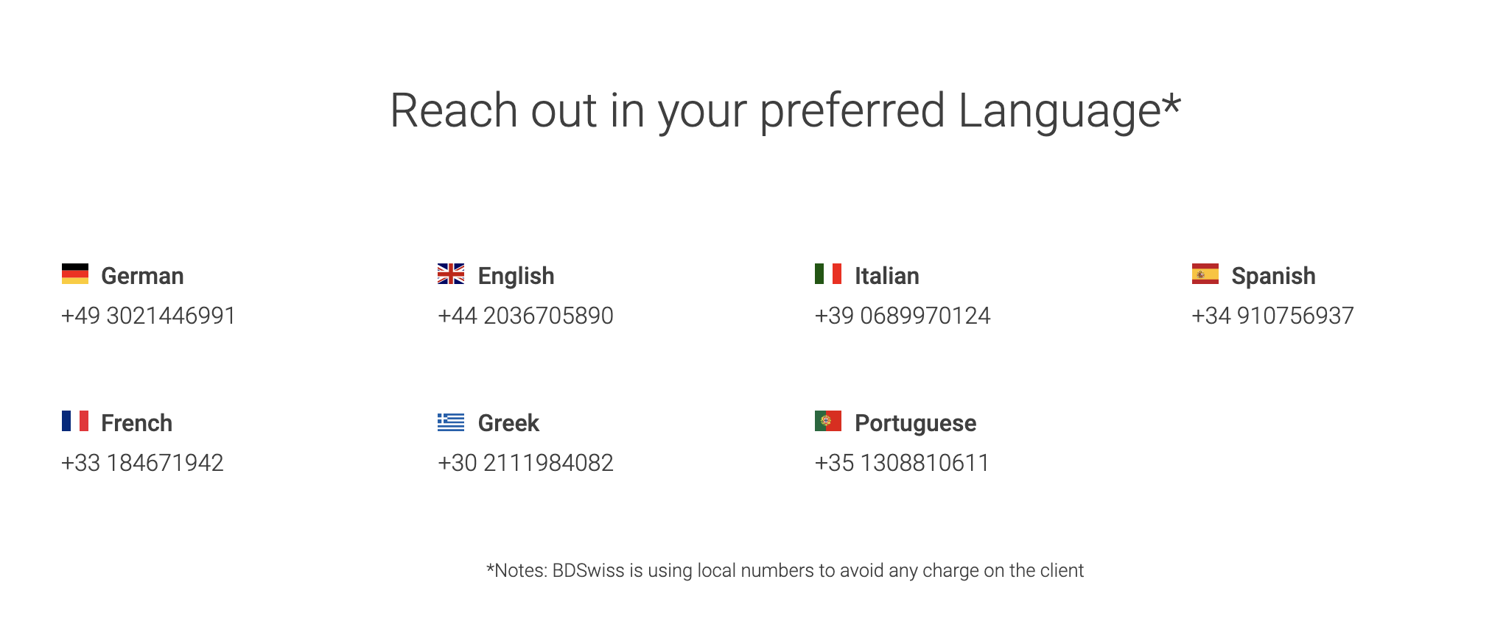1506x621 pixels.
Task: Call the German number +49 3021446991
Action: pyautogui.click(x=148, y=316)
